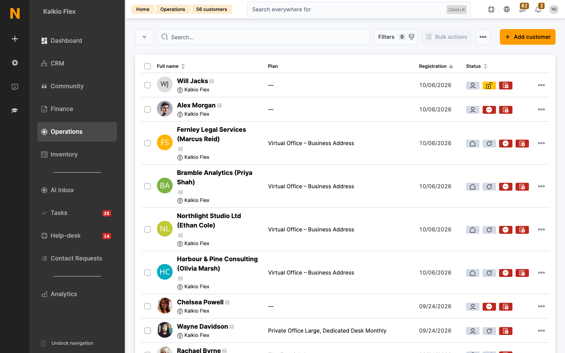Screen dimensions: 565x353
Task: Open the Dashboard menu item
Action: click(77, 41)
